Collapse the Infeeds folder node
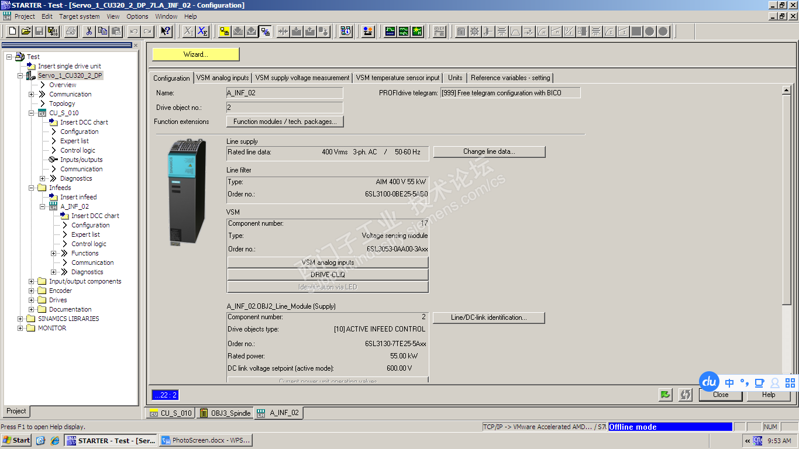This screenshot has width=799, height=449. tap(31, 188)
